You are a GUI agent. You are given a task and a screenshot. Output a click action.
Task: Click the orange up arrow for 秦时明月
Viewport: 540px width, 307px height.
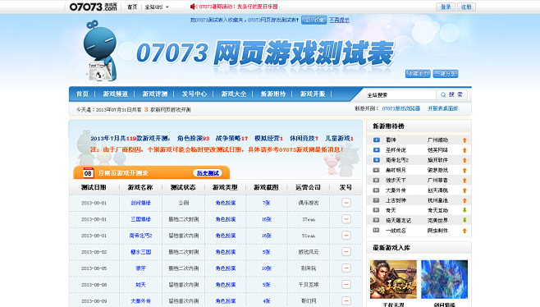[x=464, y=170]
